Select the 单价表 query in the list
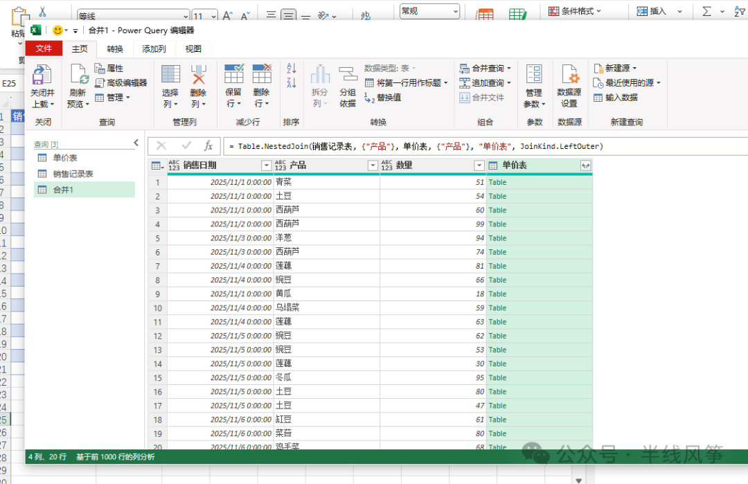 click(84, 158)
